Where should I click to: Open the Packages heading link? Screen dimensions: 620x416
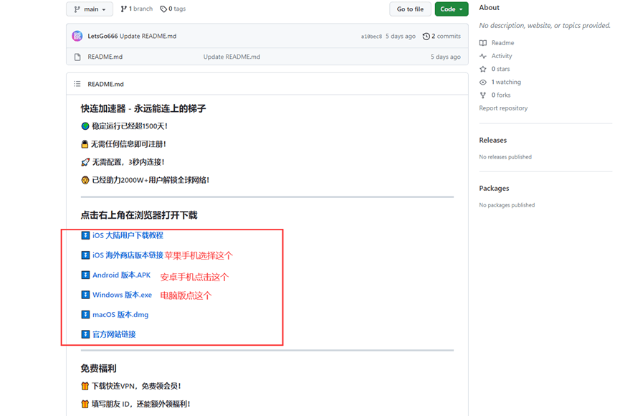click(x=494, y=189)
